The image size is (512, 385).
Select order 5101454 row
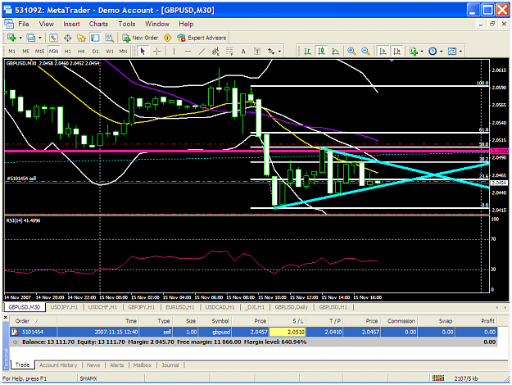pyautogui.click(x=253, y=332)
